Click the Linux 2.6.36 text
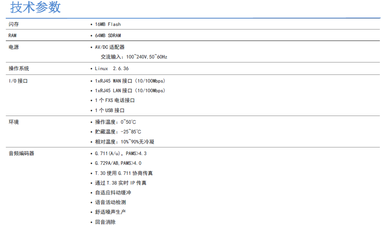This screenshot has height=225, width=388. coord(112,69)
